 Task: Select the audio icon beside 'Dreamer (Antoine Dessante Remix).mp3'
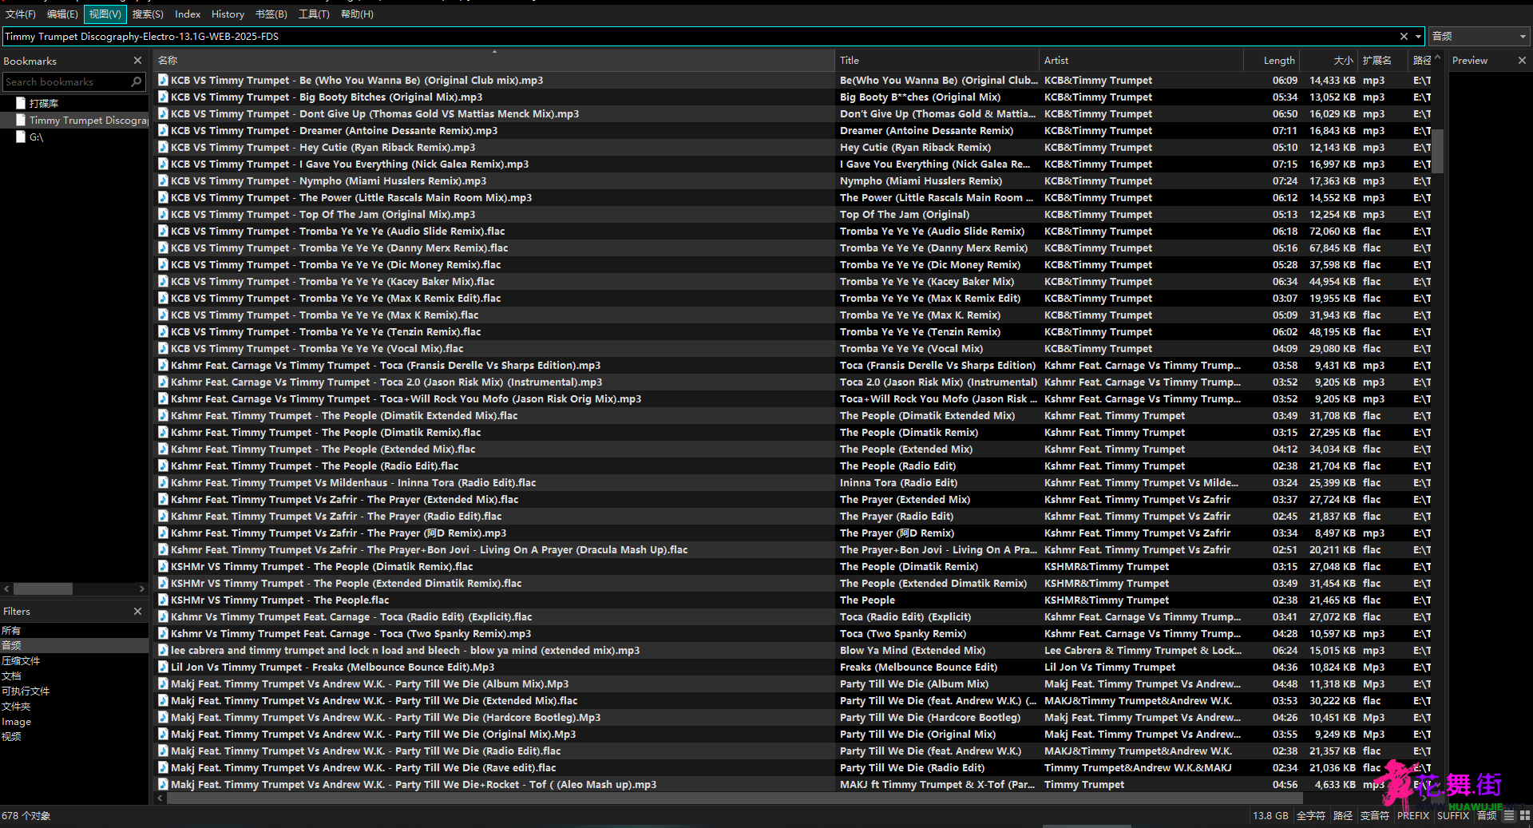[163, 130]
